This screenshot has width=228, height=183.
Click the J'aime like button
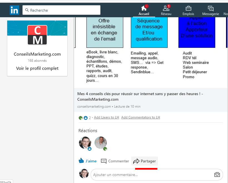(88, 161)
